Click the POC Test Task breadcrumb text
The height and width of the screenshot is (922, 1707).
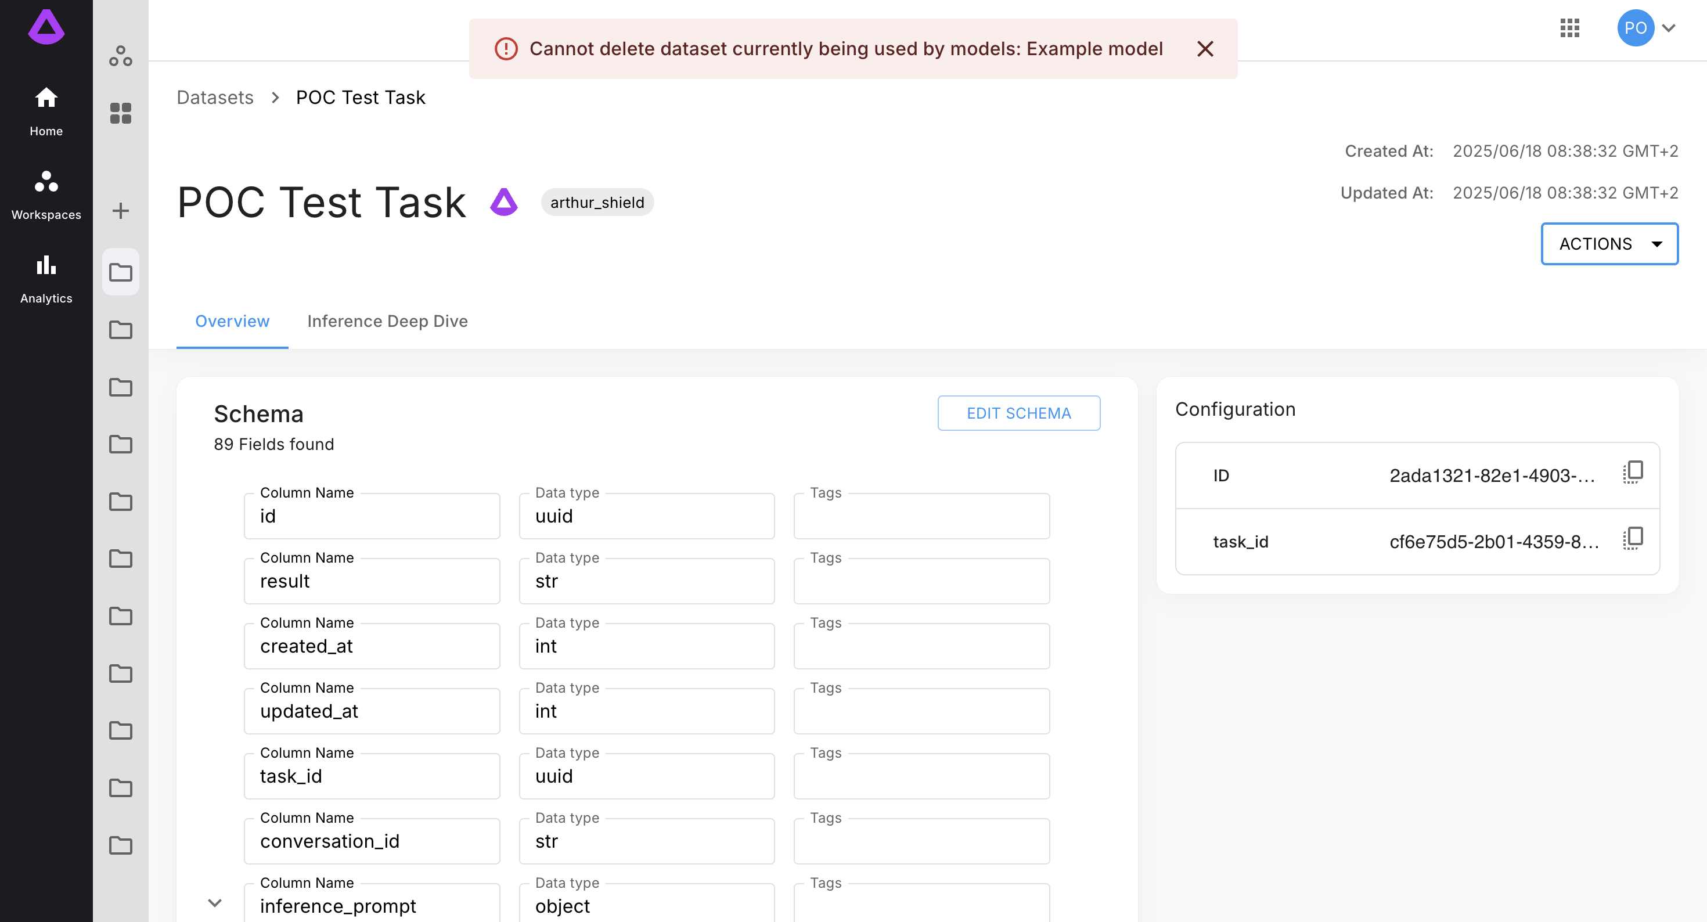coord(361,98)
